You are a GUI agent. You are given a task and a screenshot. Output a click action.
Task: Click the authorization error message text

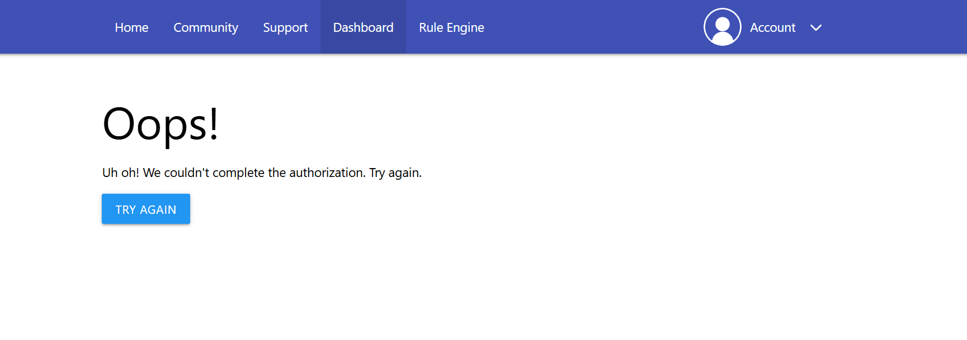click(262, 173)
